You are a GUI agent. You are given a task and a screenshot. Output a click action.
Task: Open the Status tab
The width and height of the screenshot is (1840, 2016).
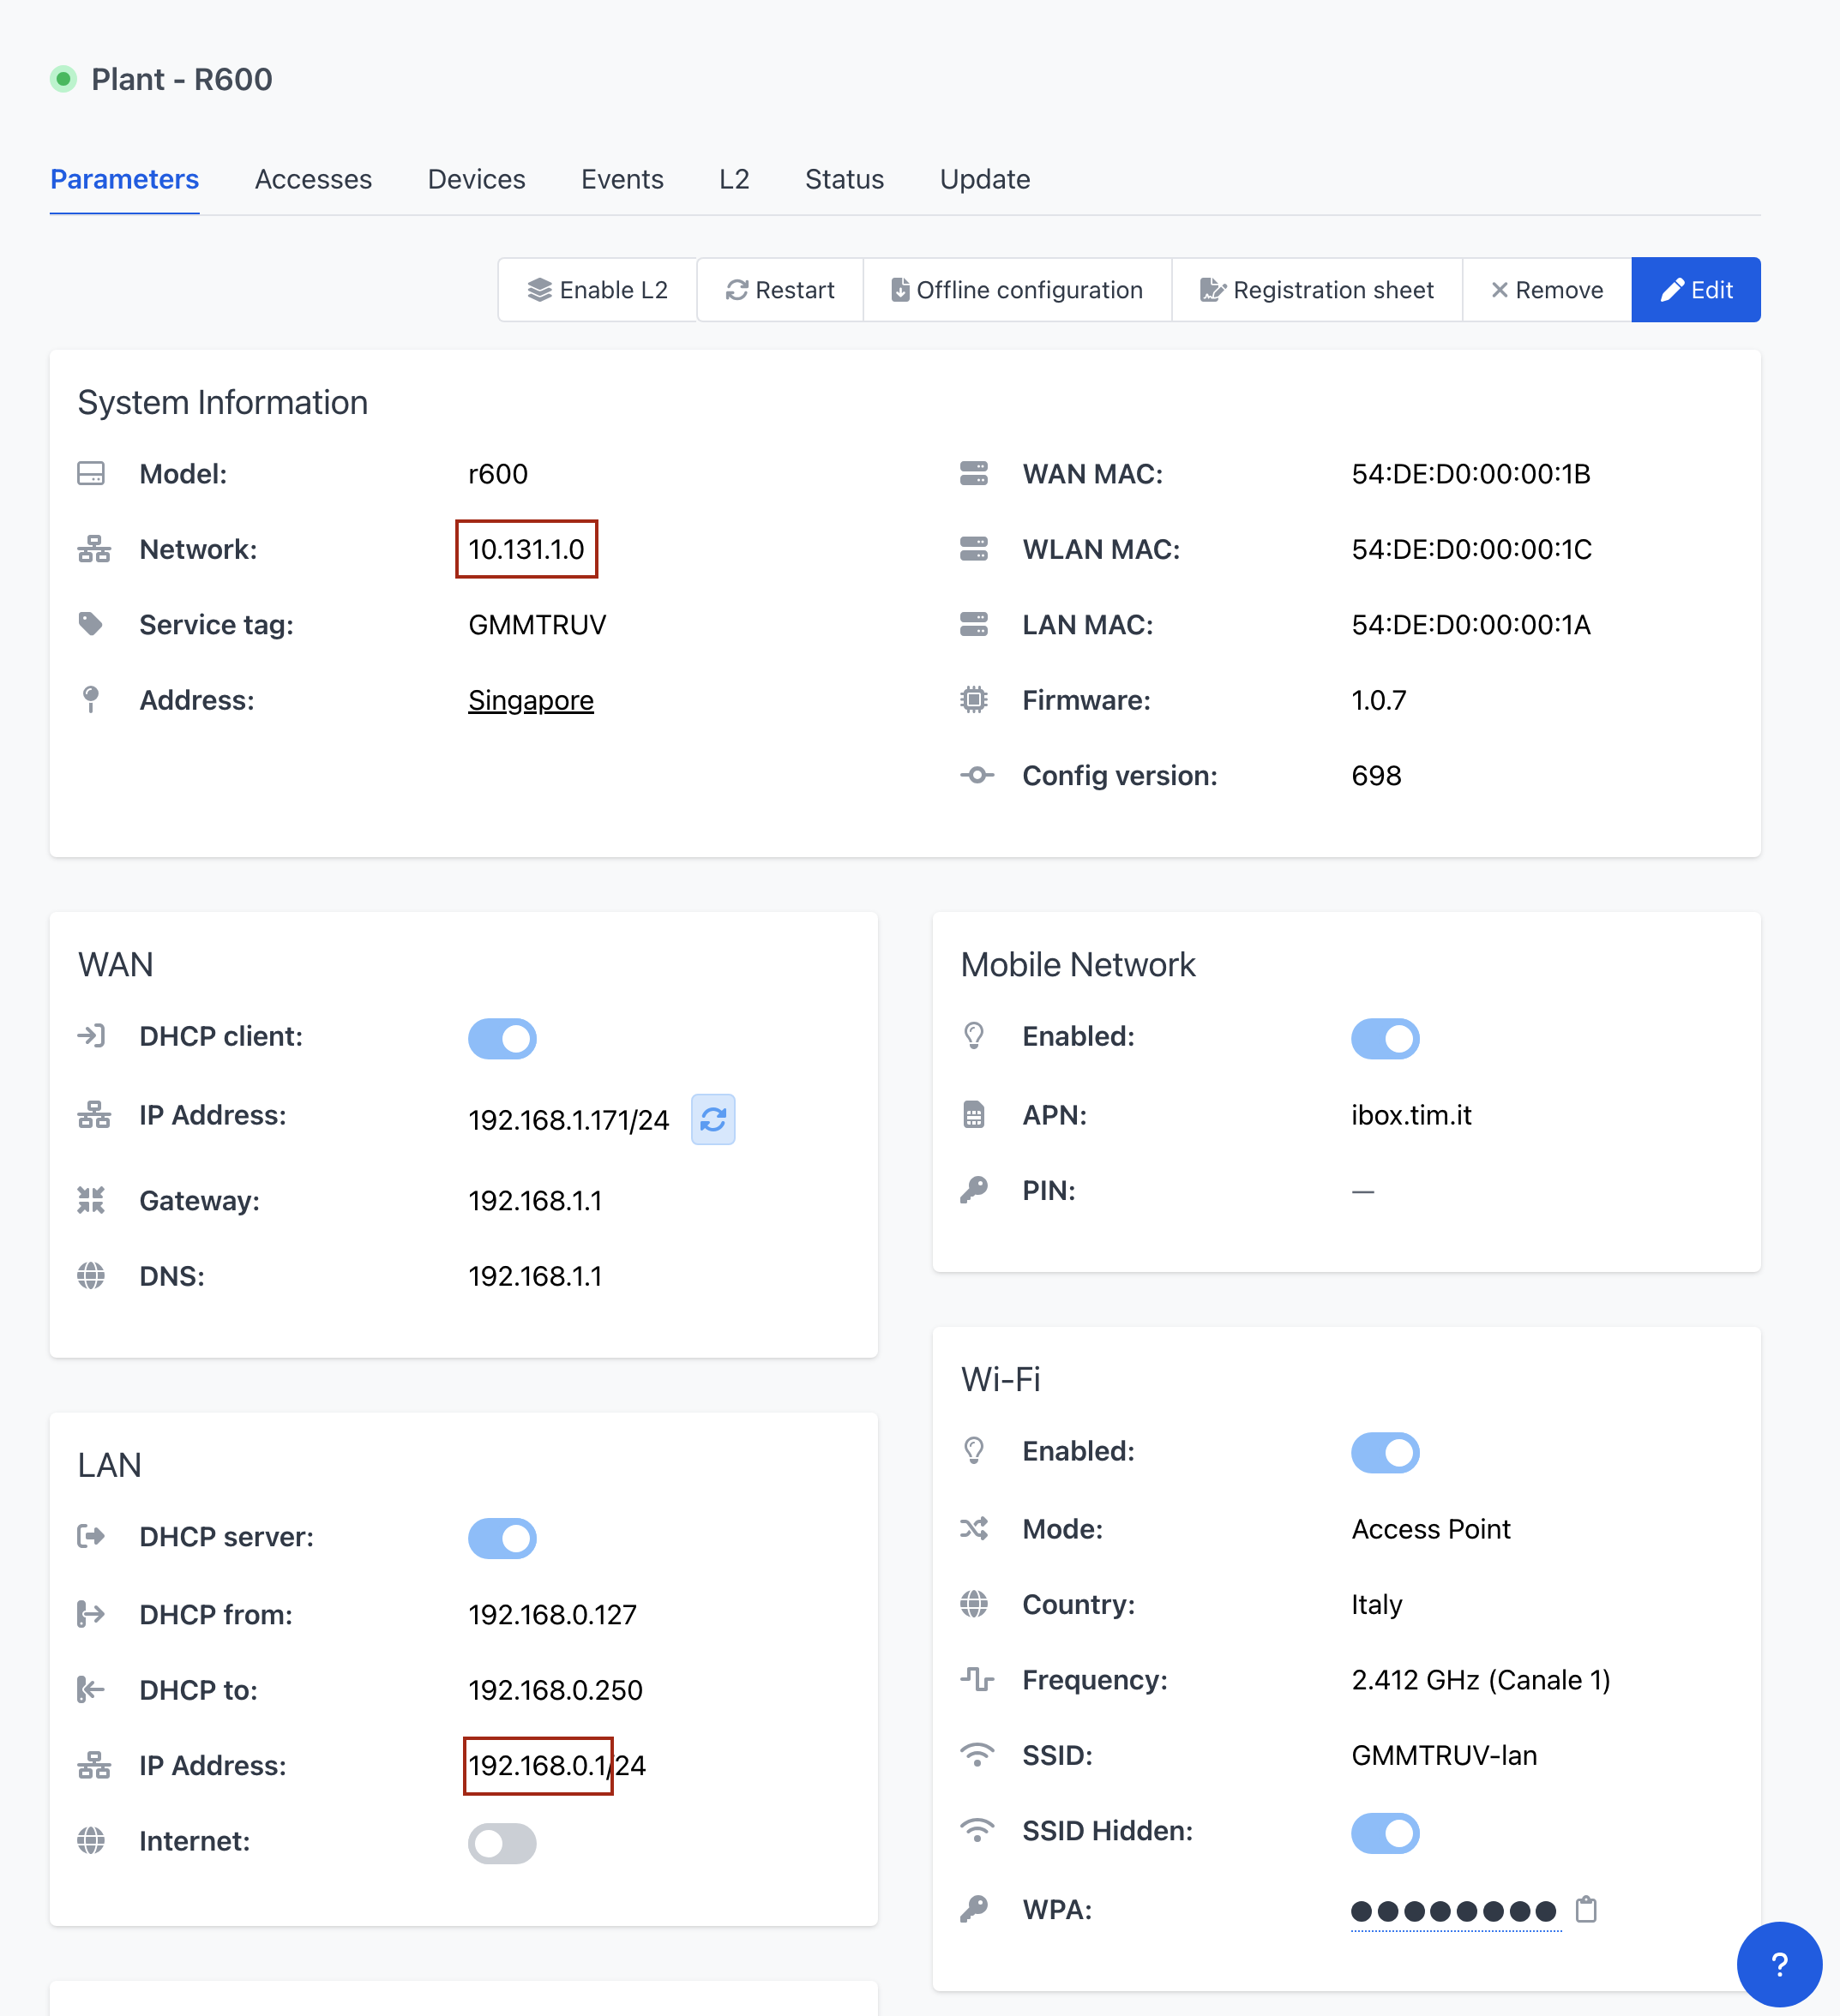pos(844,179)
